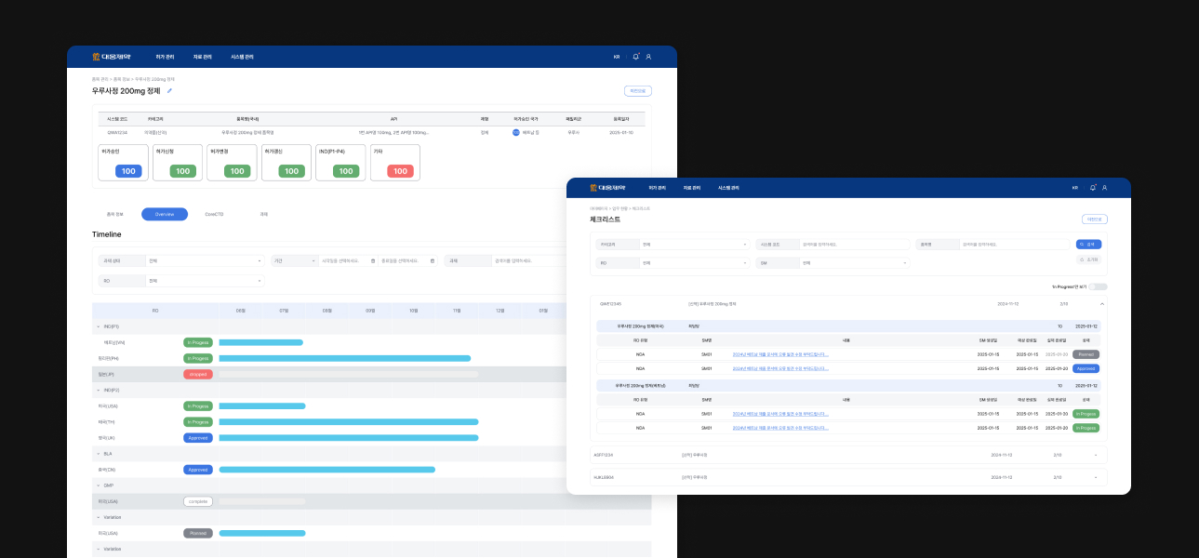Open notifications bell in checklist window
The image size is (1199, 558).
[1092, 188]
